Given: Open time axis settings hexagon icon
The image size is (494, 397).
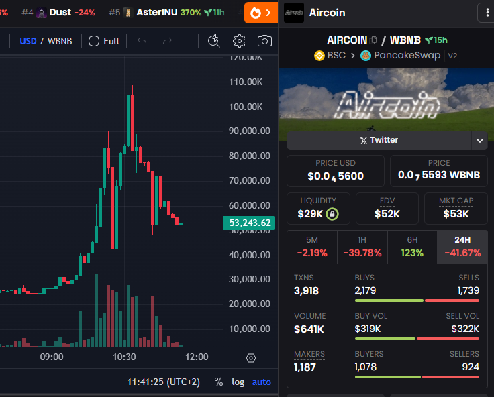Looking at the screenshot, I should tap(251, 358).
